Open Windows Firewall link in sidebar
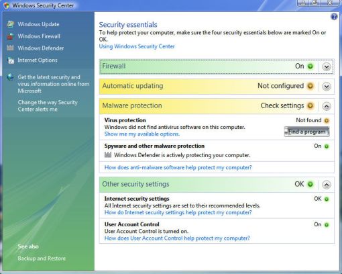 pos(39,36)
